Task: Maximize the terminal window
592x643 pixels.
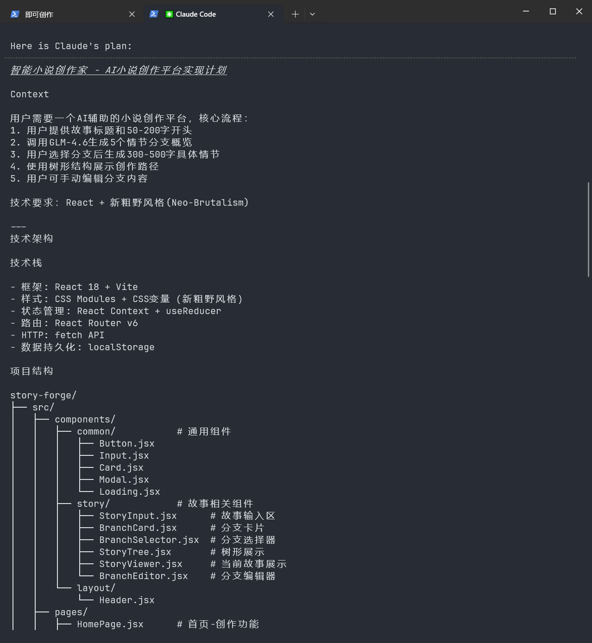Action: 553,12
